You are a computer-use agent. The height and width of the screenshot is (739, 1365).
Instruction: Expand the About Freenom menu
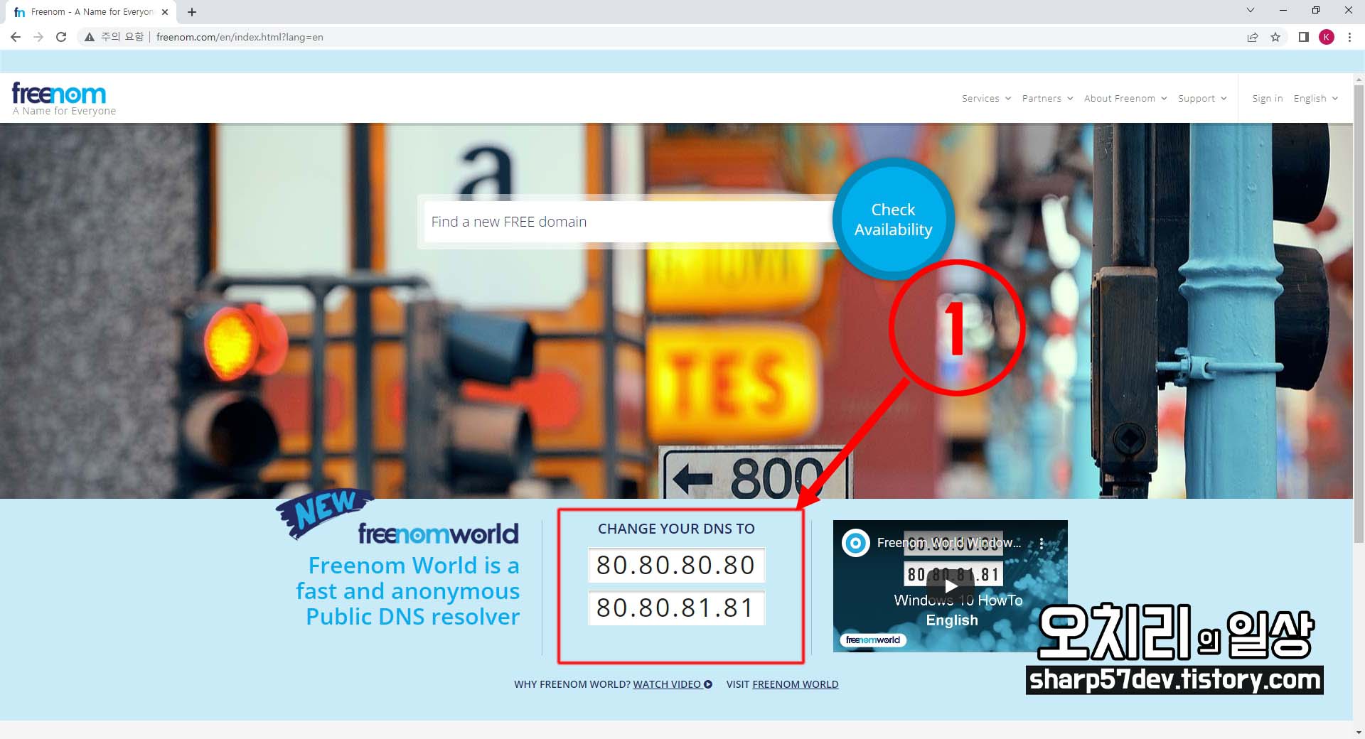click(1125, 98)
